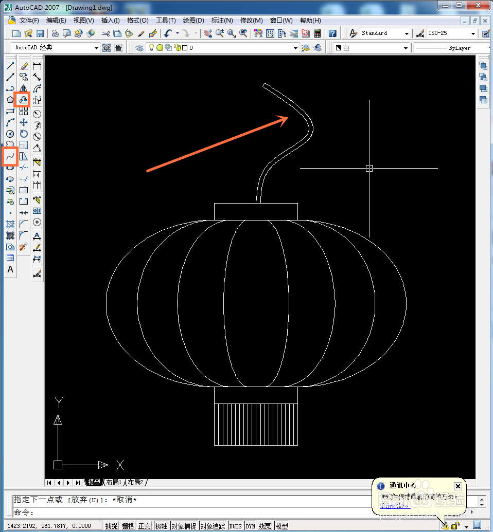Toggle 线宽 lineweight display

click(x=265, y=526)
